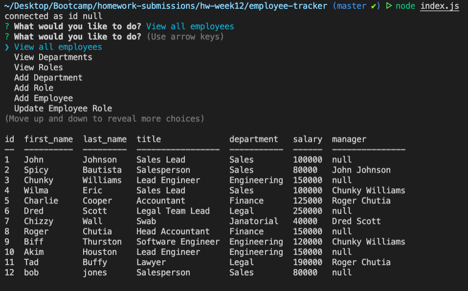468x291 pixels.
Task: Click first name 'Roger' in row 8
Action: point(36,232)
